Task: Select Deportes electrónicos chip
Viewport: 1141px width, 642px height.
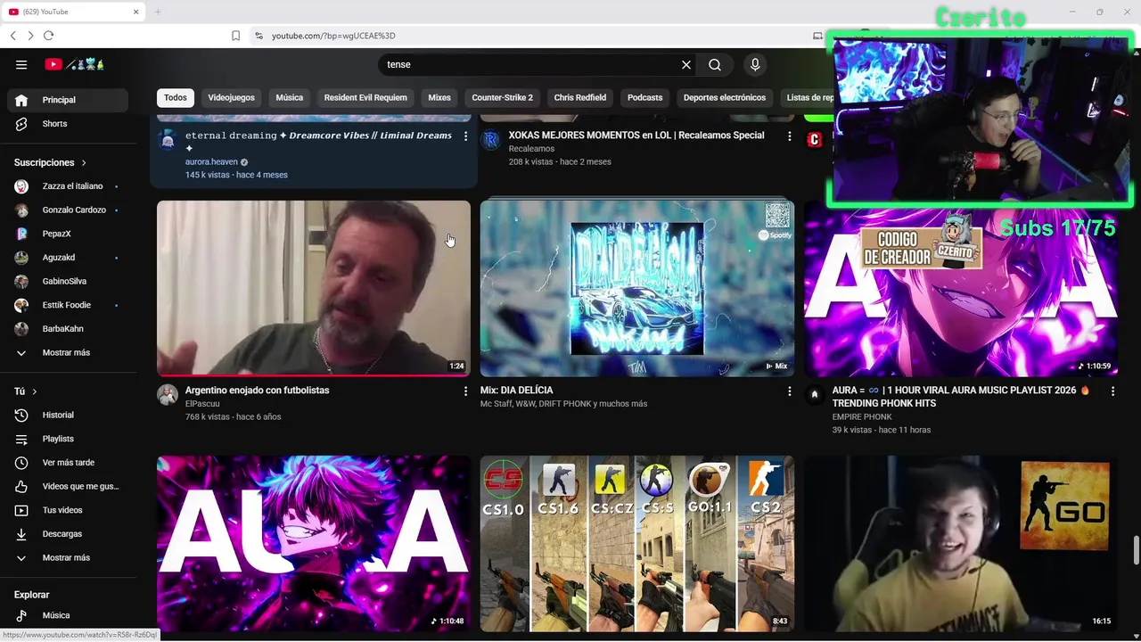Action: click(x=724, y=97)
